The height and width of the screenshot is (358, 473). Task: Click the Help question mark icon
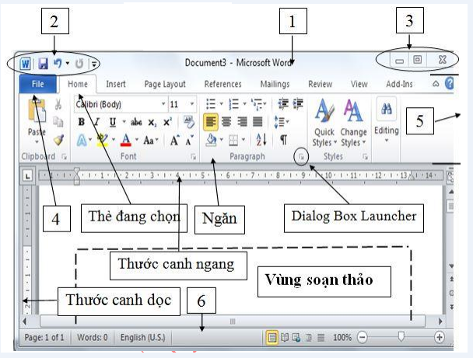(449, 83)
